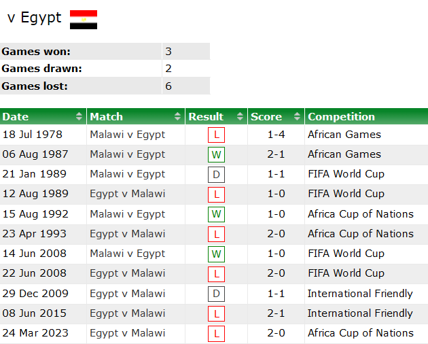The image size is (428, 344).
Task: Click the D badge for 29 Dec 2009
Action: click(216, 294)
